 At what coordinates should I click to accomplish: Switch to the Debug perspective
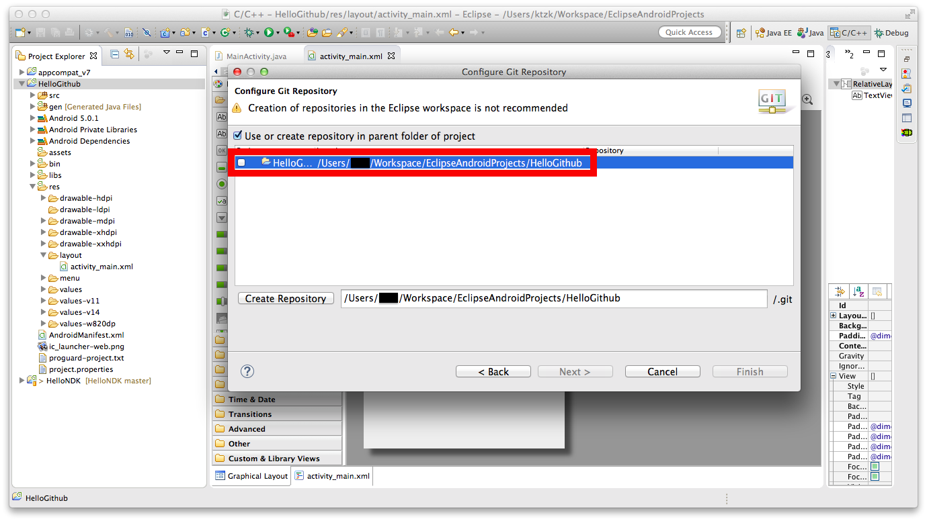tap(891, 32)
